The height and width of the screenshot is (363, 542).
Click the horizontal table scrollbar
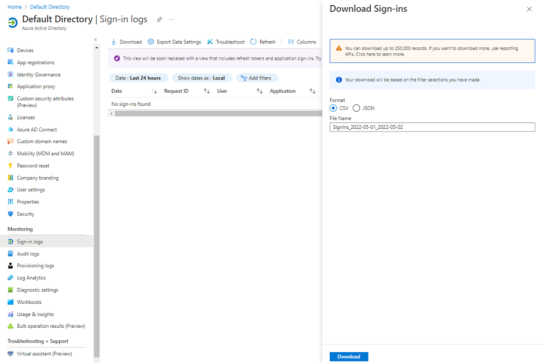pyautogui.click(x=218, y=113)
